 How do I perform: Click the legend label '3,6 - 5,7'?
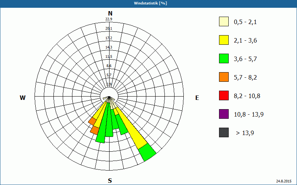[x=245, y=59]
